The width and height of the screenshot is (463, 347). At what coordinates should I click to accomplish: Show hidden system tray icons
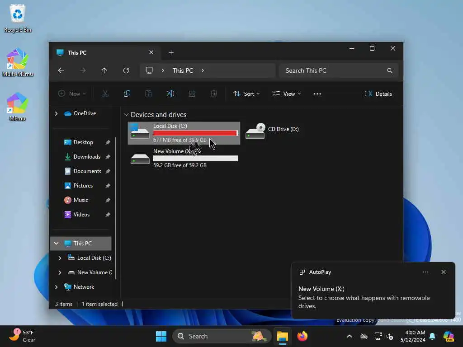(x=350, y=336)
